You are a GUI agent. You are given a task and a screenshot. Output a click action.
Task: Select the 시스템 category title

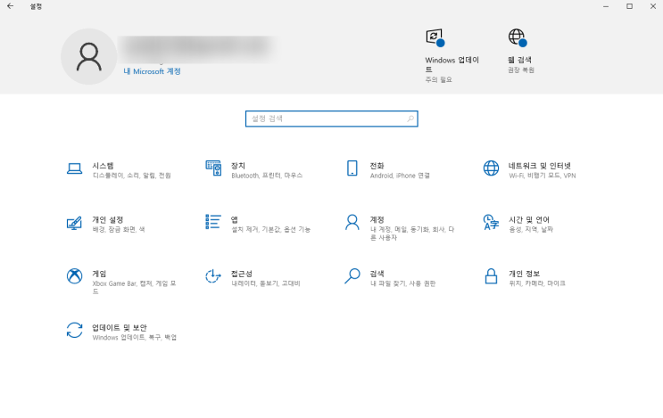tap(104, 166)
